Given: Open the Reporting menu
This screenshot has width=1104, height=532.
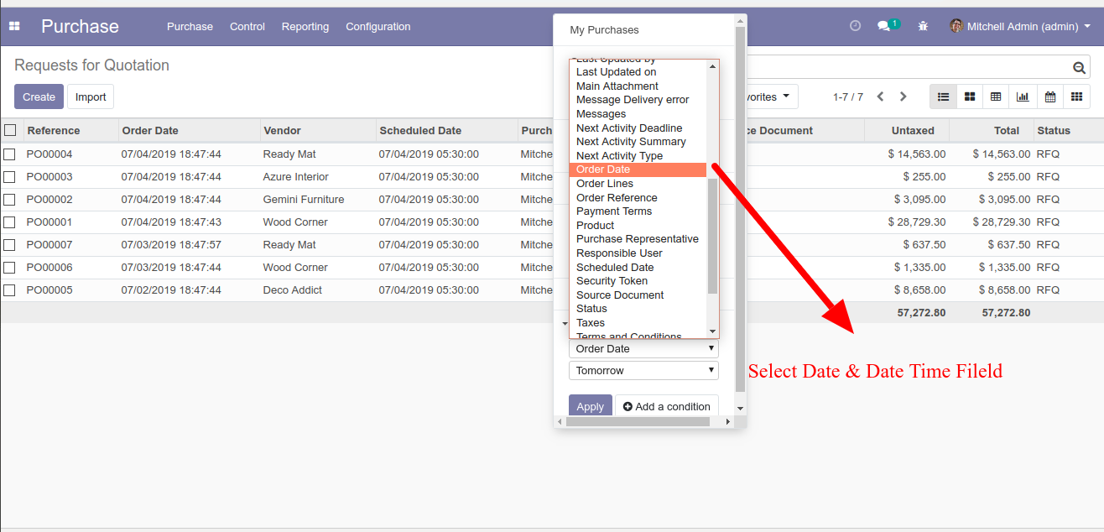Looking at the screenshot, I should click(305, 26).
